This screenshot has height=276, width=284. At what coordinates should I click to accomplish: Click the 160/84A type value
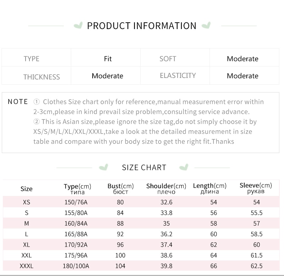(x=76, y=224)
